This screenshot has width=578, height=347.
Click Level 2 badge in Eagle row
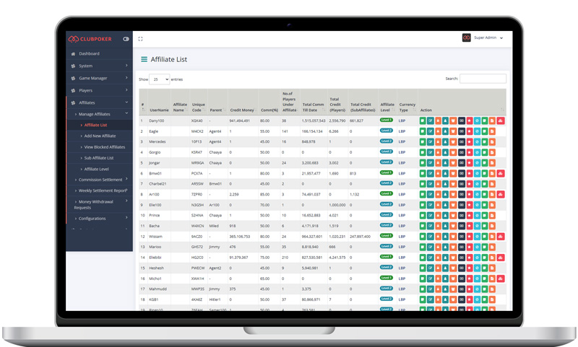pos(387,131)
